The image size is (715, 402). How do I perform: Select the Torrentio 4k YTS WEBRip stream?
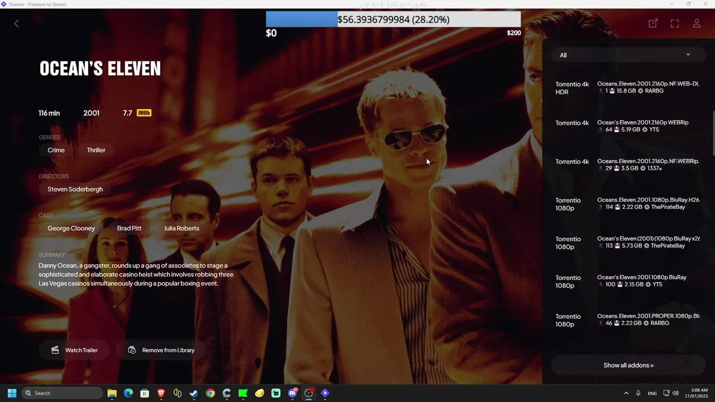[x=628, y=126]
